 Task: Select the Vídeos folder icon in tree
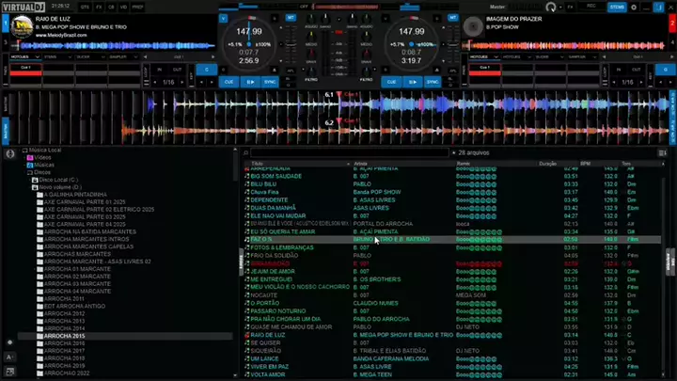point(30,158)
